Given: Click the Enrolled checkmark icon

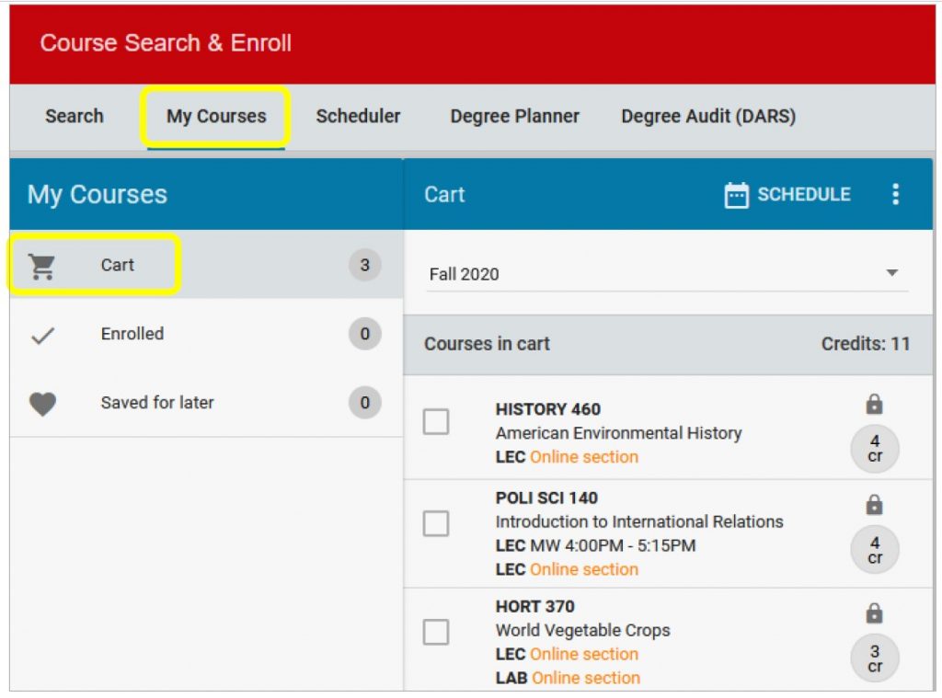Looking at the screenshot, I should point(42,336).
